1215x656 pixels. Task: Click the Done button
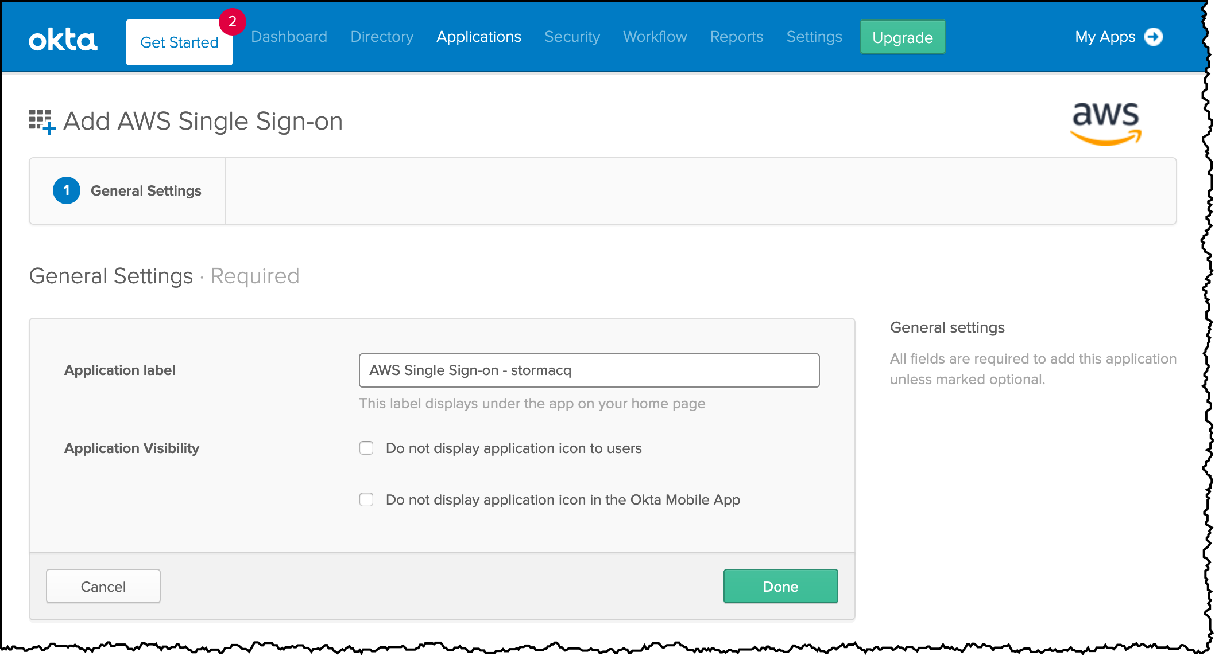pos(780,586)
